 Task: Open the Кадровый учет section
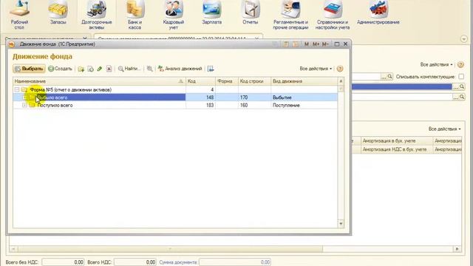pos(174,15)
